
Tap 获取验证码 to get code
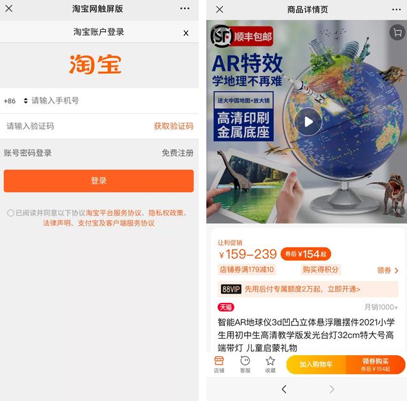pos(174,126)
